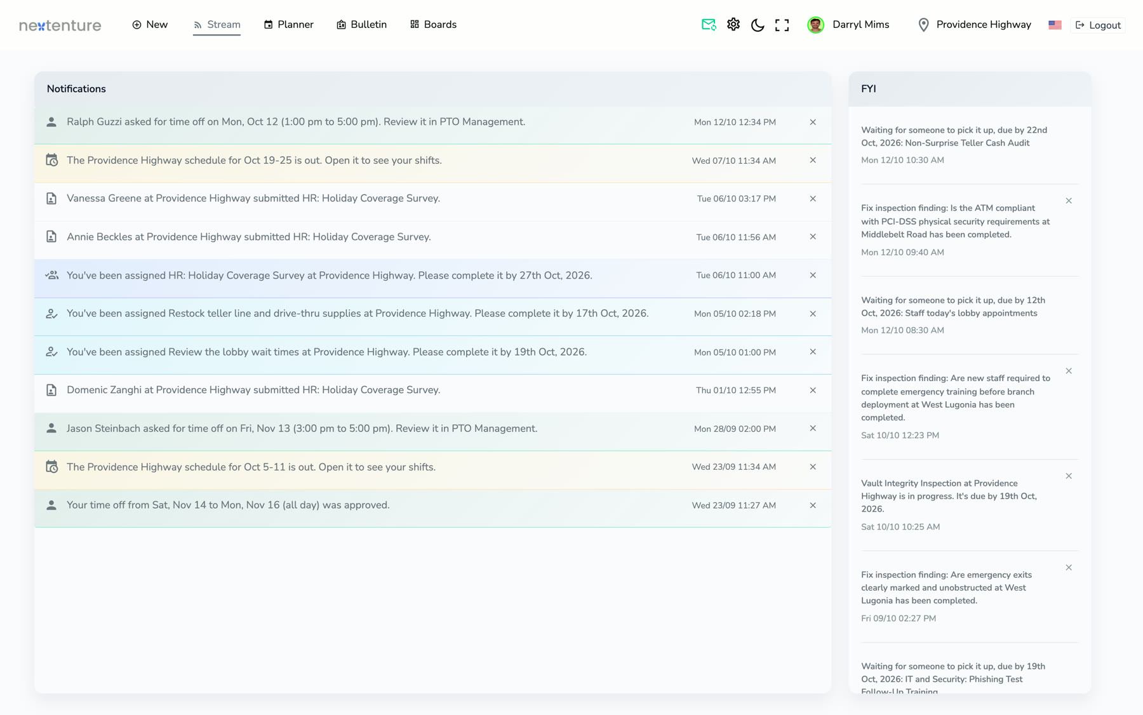Close ATM PCI-DSS inspection finding FYI
The image size is (1143, 715).
pyautogui.click(x=1069, y=201)
